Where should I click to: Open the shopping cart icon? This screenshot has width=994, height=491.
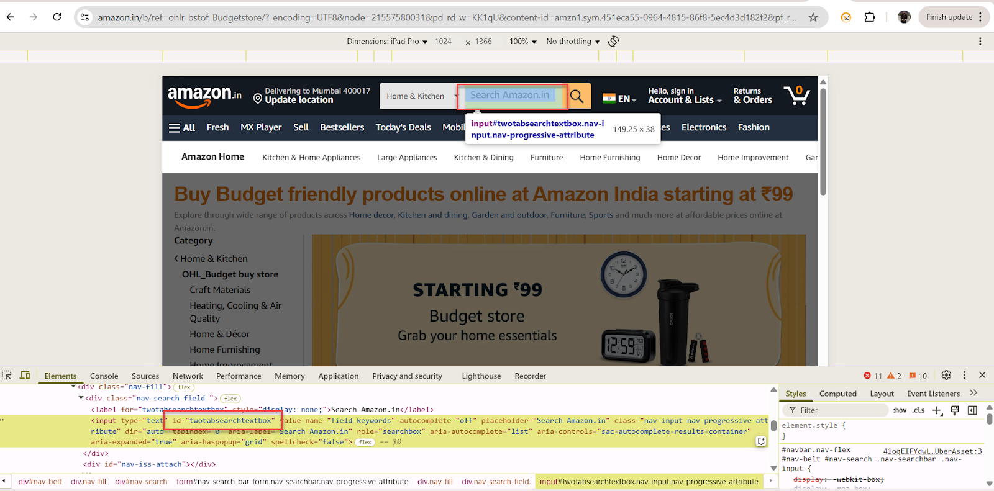(796, 96)
